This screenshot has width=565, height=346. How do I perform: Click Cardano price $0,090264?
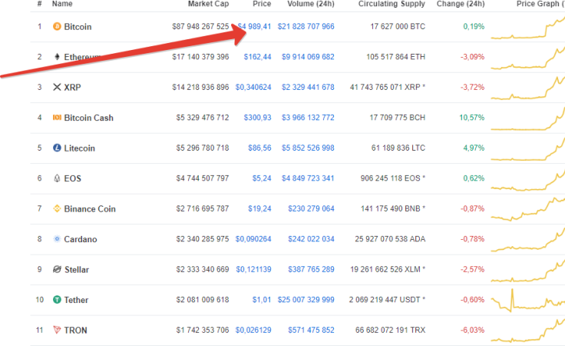253,239
